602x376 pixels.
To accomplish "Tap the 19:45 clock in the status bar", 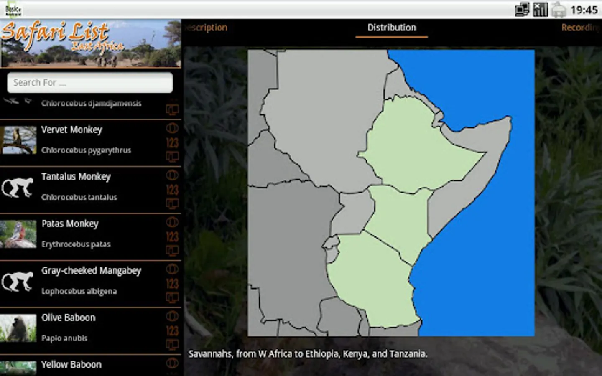I will 584,10.
